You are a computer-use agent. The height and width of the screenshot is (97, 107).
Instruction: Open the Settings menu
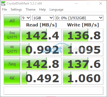(16, 10)
